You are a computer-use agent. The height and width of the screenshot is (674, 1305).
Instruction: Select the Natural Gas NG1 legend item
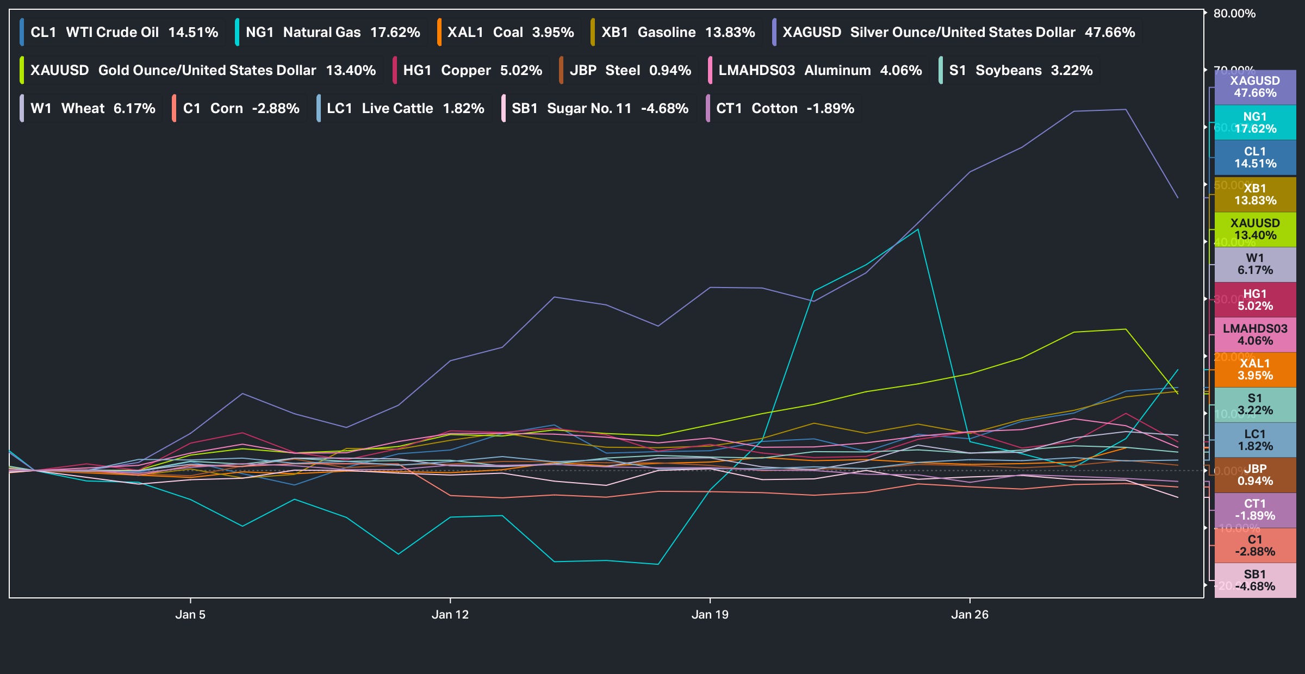[332, 33]
